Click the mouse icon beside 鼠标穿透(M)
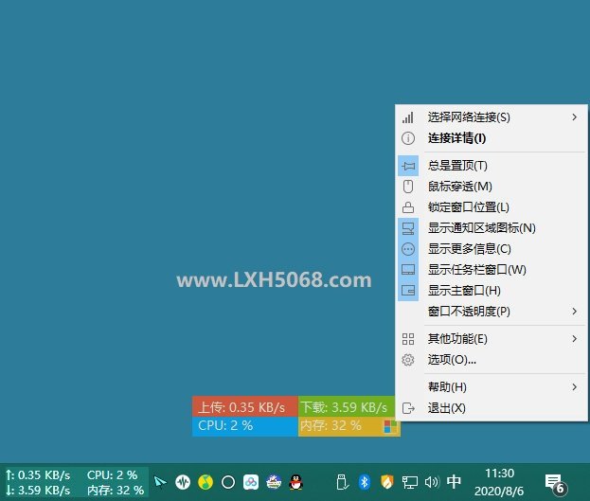Viewport: 590px width, 501px height. (x=408, y=187)
